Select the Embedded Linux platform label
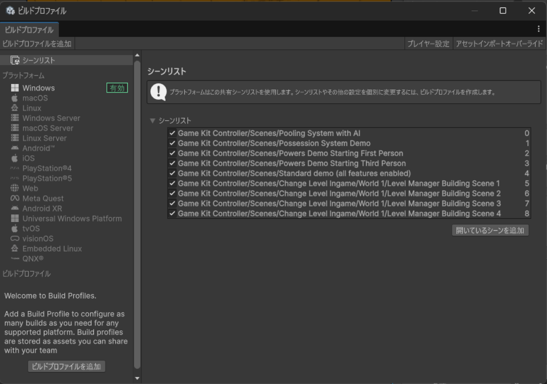Viewport: 547px width, 384px height. click(x=52, y=248)
